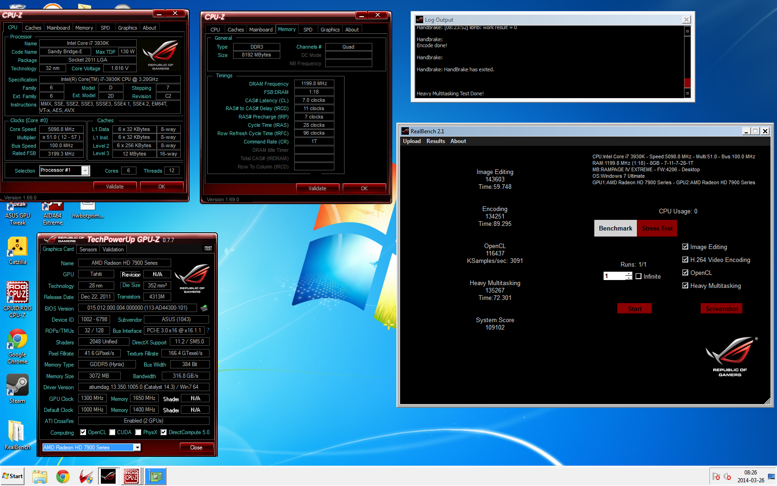Toggle the OpenCL checkbox in RealBench
Viewport: 777px width, 486px height.
point(685,273)
